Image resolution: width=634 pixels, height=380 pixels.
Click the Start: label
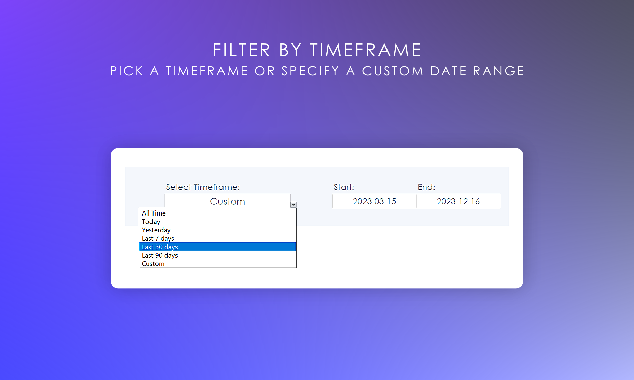click(x=344, y=187)
